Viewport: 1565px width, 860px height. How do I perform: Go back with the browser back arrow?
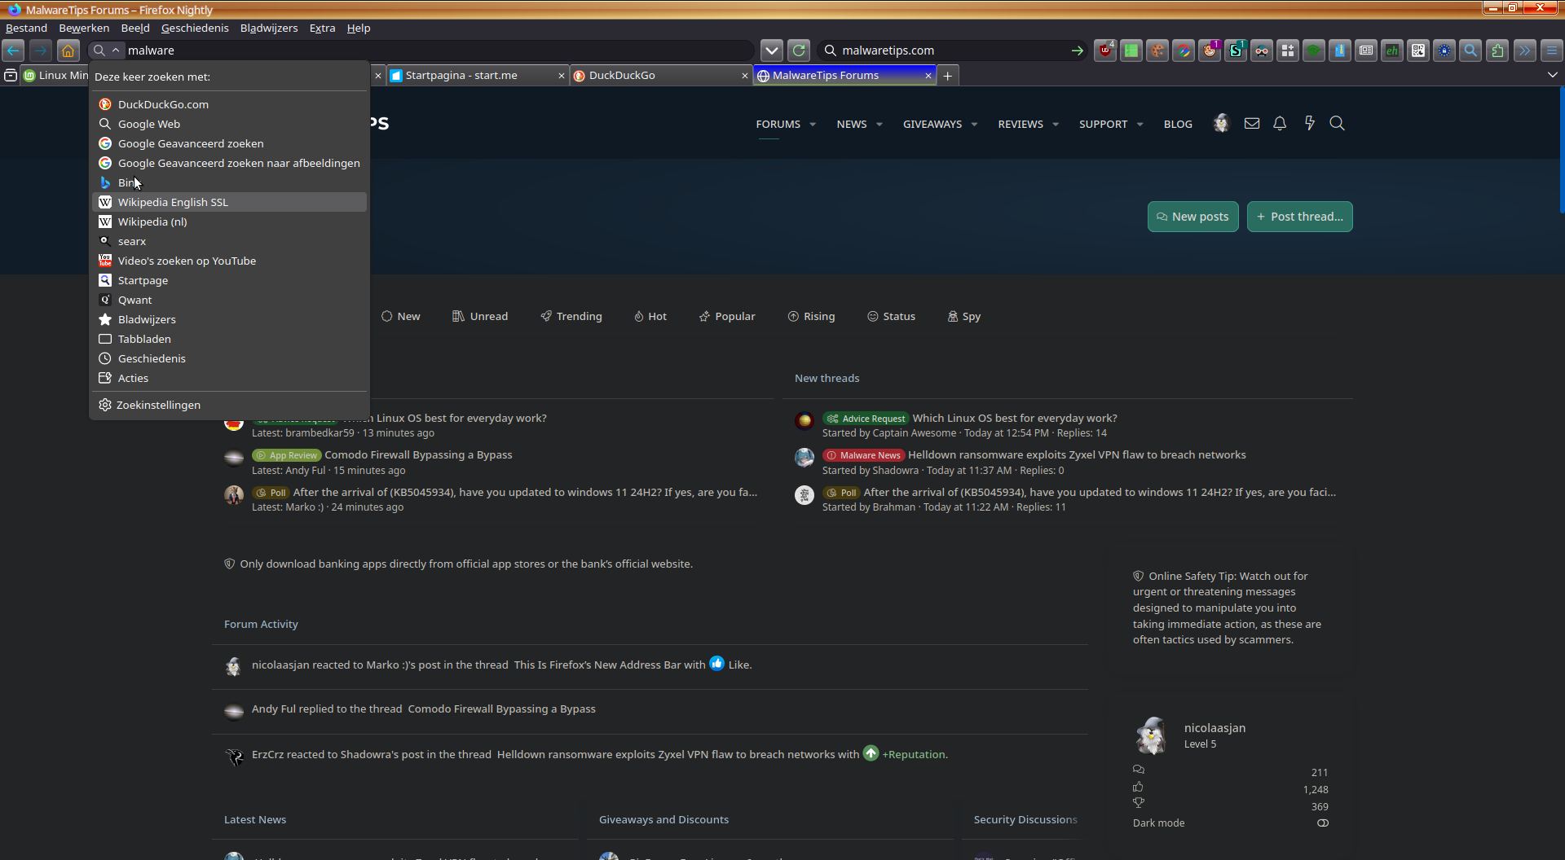point(13,50)
